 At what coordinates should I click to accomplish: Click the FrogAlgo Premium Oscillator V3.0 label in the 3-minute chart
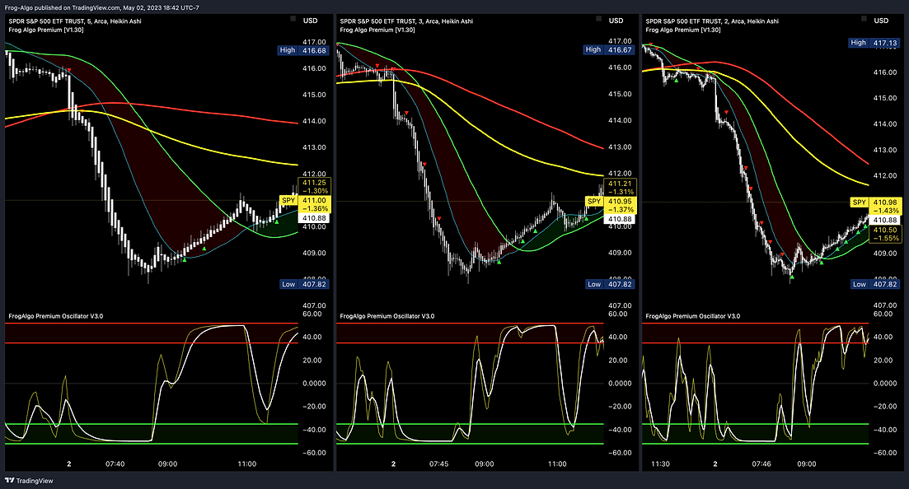387,316
